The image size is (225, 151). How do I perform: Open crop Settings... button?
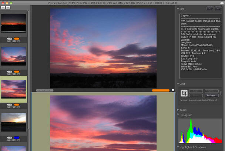[212, 95]
